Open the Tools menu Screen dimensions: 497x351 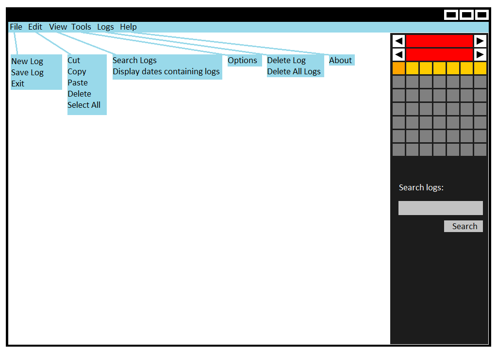pyautogui.click(x=81, y=27)
